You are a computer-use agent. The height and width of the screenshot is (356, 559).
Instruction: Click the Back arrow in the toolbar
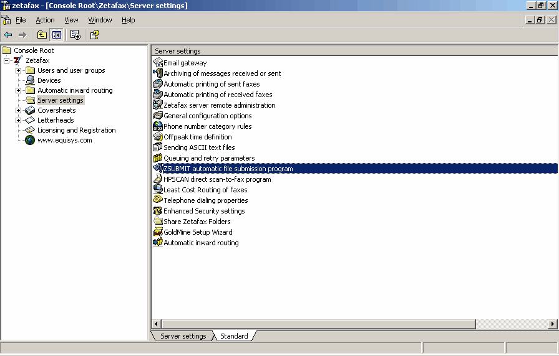[8, 35]
